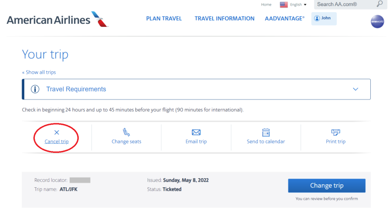Click the Cancel trip X icon
389x213 pixels.
(x=57, y=132)
